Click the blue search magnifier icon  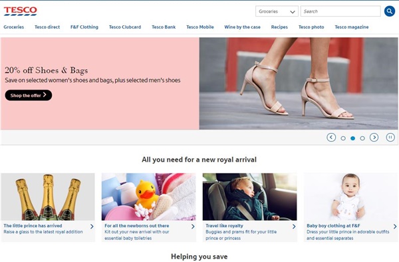click(389, 11)
